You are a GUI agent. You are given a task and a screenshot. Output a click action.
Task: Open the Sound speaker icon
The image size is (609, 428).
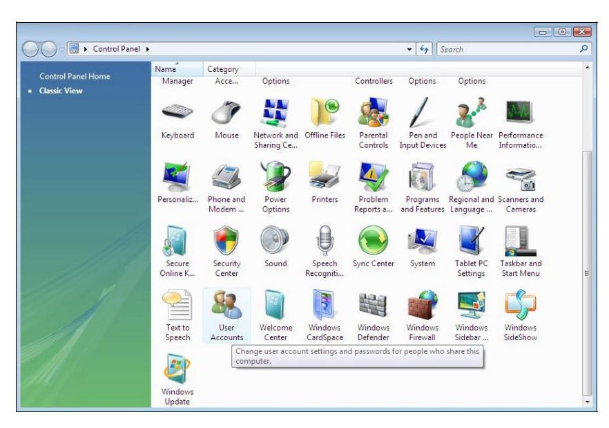tap(275, 247)
